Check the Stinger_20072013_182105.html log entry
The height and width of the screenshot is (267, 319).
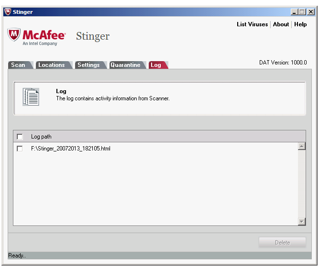click(x=20, y=149)
